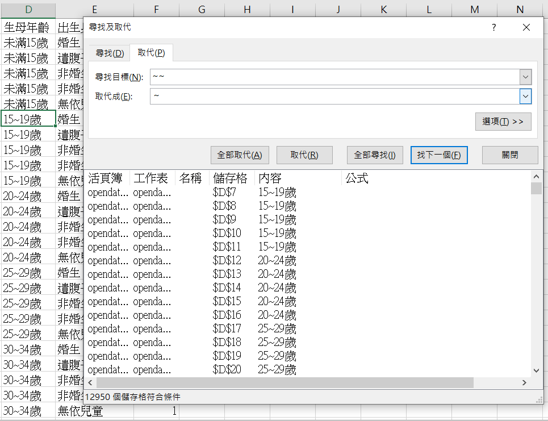
Task: Click the results list scroll down arrow
Action: [x=536, y=370]
